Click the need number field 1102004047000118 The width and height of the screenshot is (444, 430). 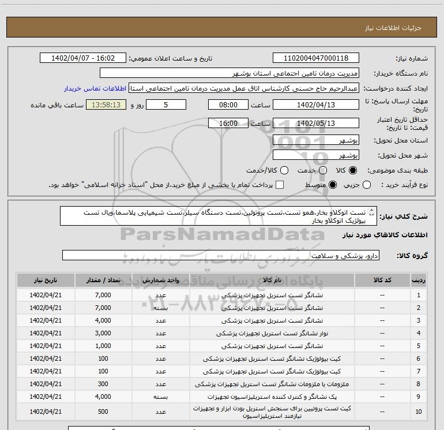pos(316,58)
